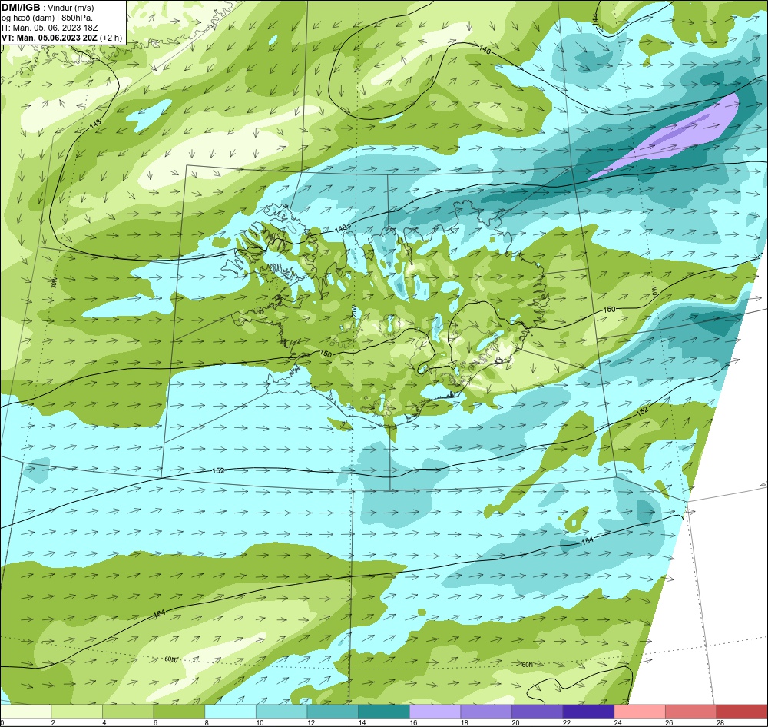The height and width of the screenshot is (727, 768).
Task: Click the "30W" longitude label
Action: coord(54,282)
